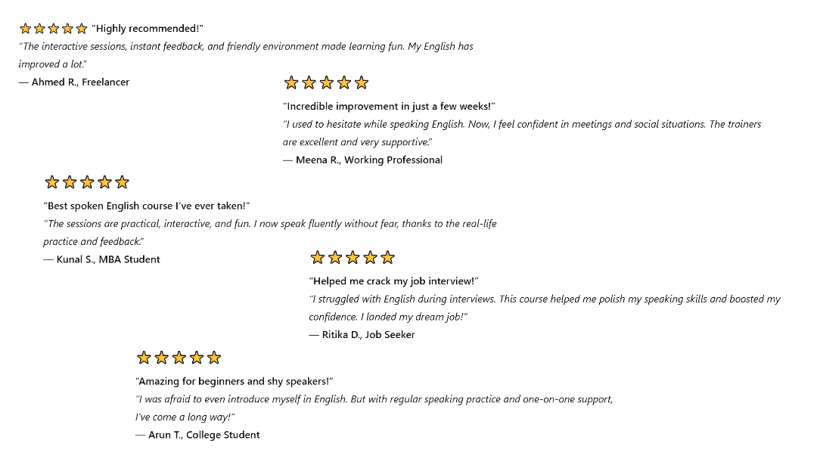Click the "Helped me crack my job interview!" heading
This screenshot has width=817, height=459.
[393, 281]
